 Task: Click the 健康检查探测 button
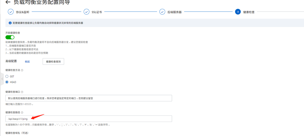53,62
